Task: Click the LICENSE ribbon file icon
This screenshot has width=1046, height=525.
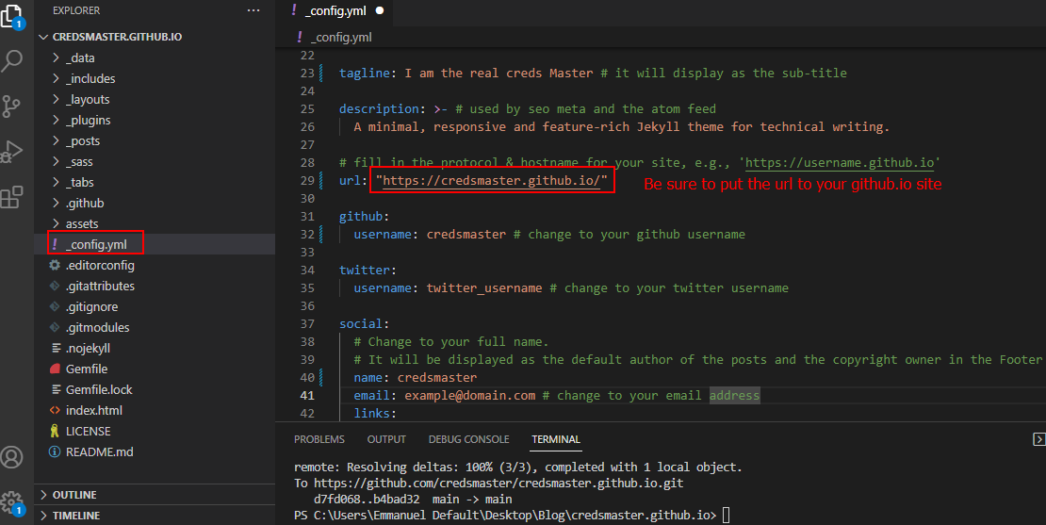Action: 55,431
